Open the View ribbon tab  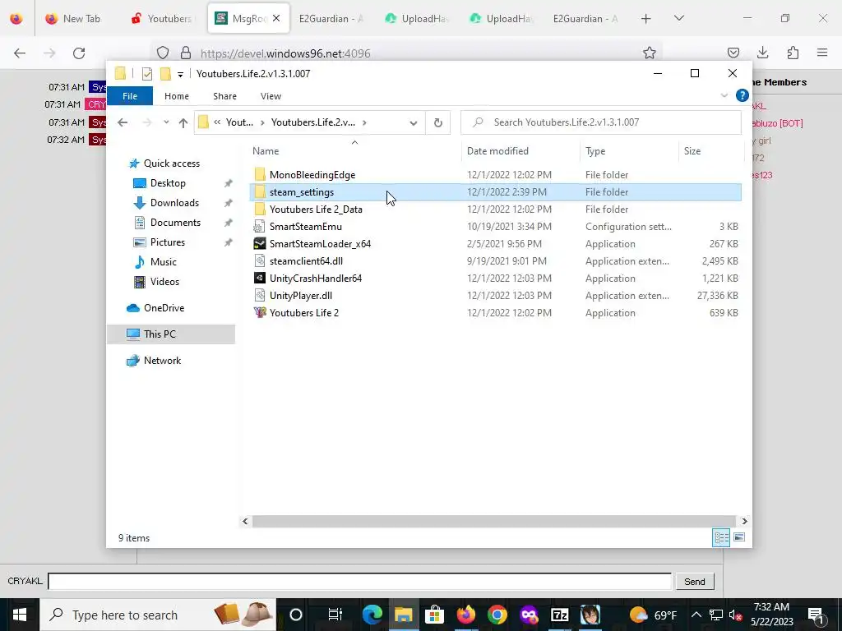pos(271,96)
